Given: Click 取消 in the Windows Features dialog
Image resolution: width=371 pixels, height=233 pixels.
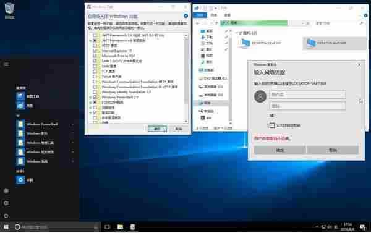Looking at the screenshot, I should [x=179, y=129].
